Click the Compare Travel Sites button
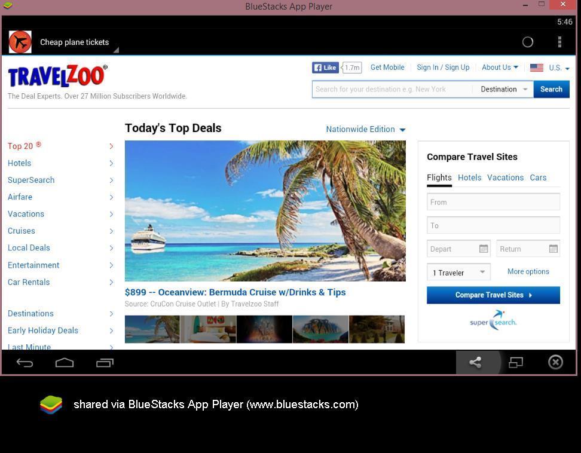581x453 pixels. (x=493, y=295)
